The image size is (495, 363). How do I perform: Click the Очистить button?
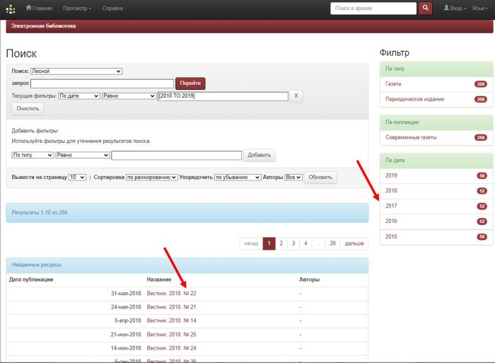pyautogui.click(x=28, y=109)
